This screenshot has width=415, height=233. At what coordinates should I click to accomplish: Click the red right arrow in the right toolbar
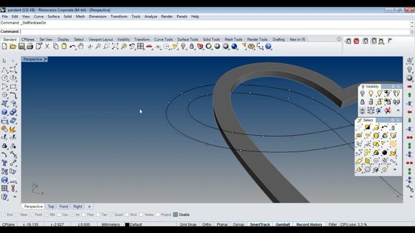[409, 87]
